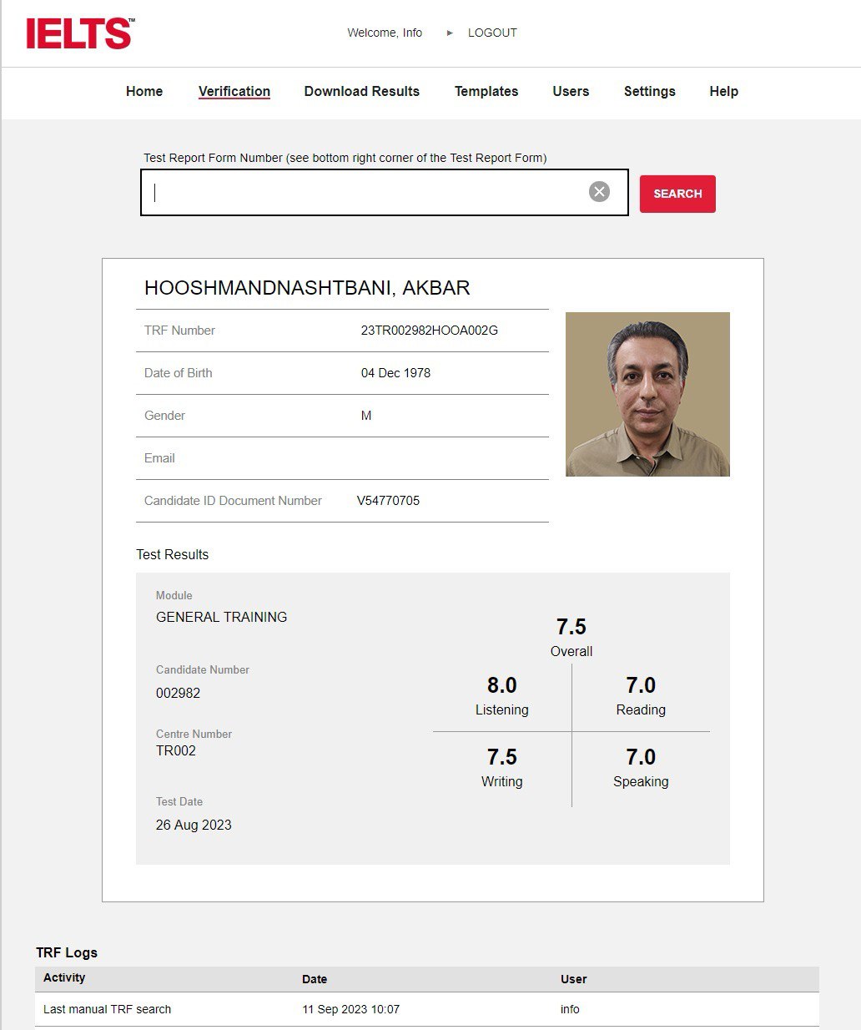Viewport: 861px width, 1030px height.
Task: Open the Help menu item
Action: click(724, 91)
